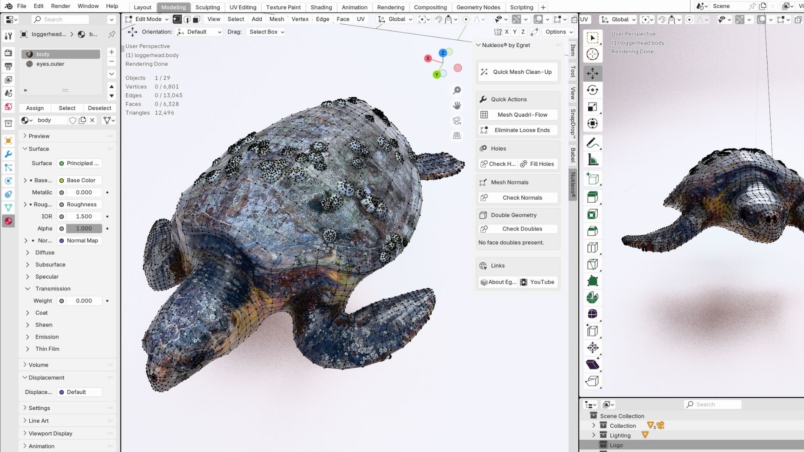Click the camera view icon
Image resolution: width=804 pixels, height=452 pixels.
pos(457,121)
